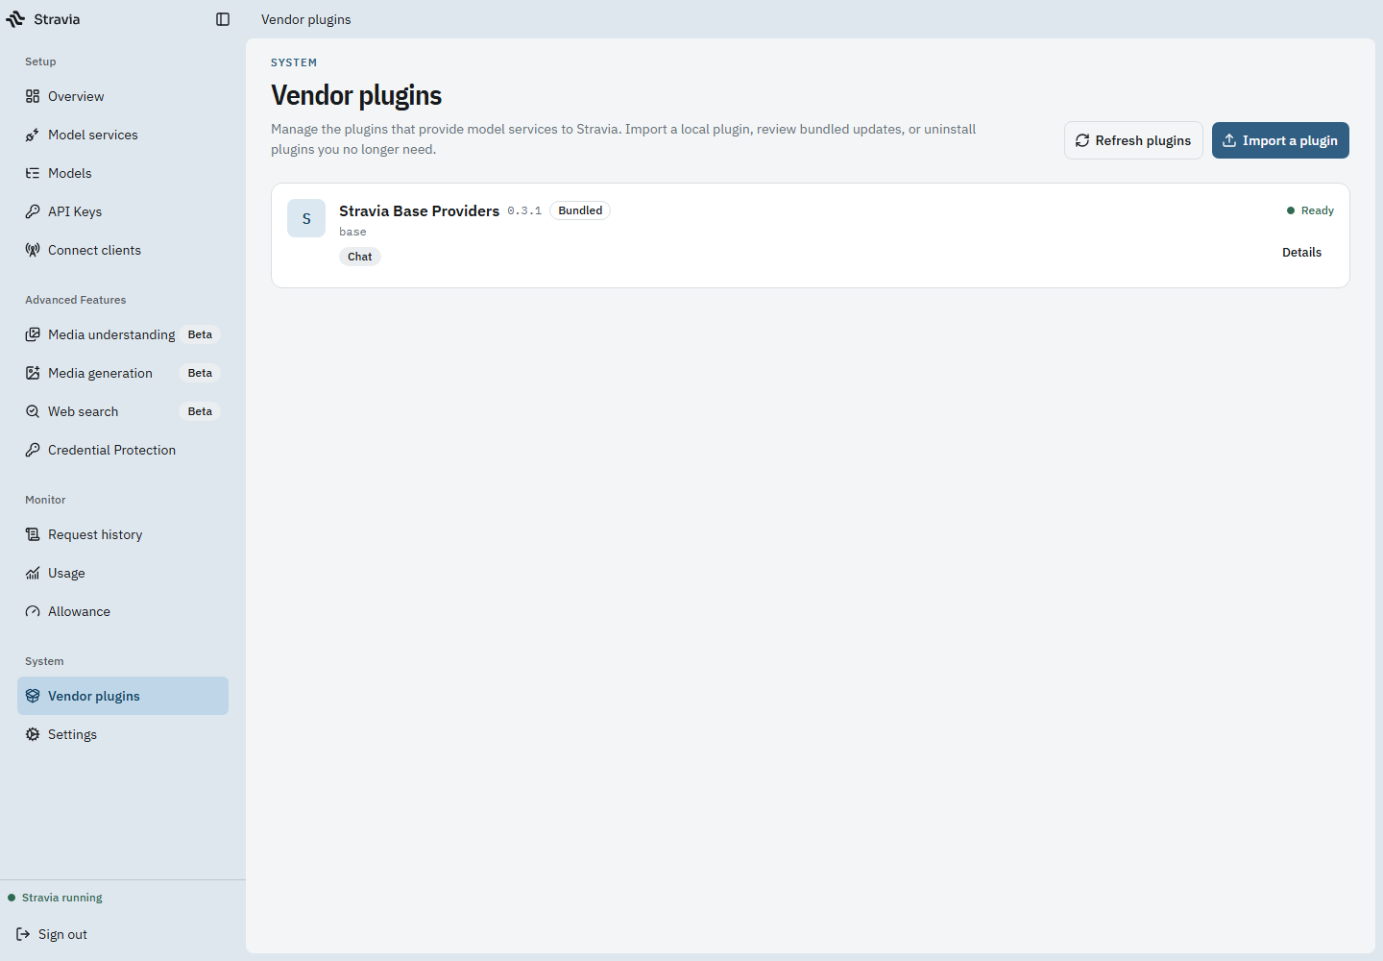Viewport: 1383px width, 961px height.
Task: Open the Overview page
Action: tap(123, 96)
